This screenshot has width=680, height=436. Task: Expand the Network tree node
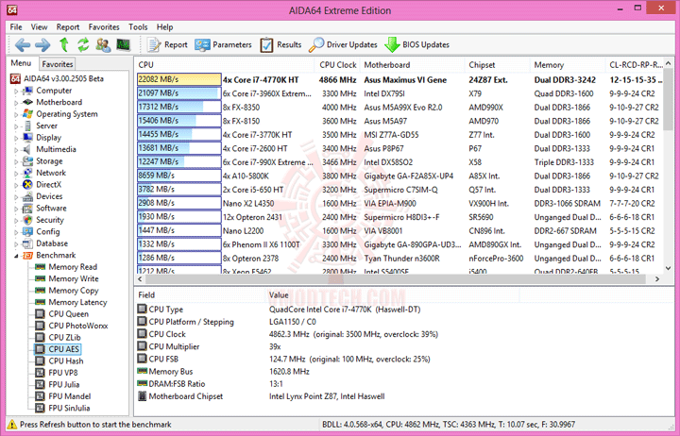point(16,174)
